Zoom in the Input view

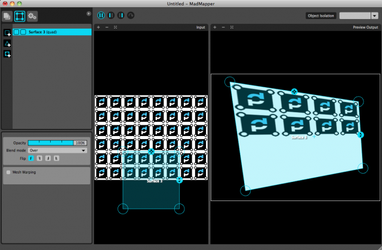pos(98,27)
